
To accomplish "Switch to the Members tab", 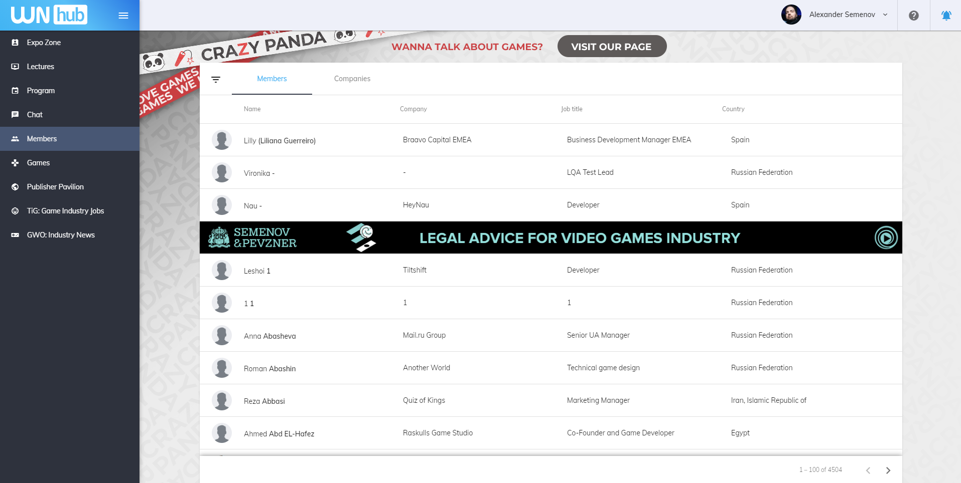I will (272, 79).
